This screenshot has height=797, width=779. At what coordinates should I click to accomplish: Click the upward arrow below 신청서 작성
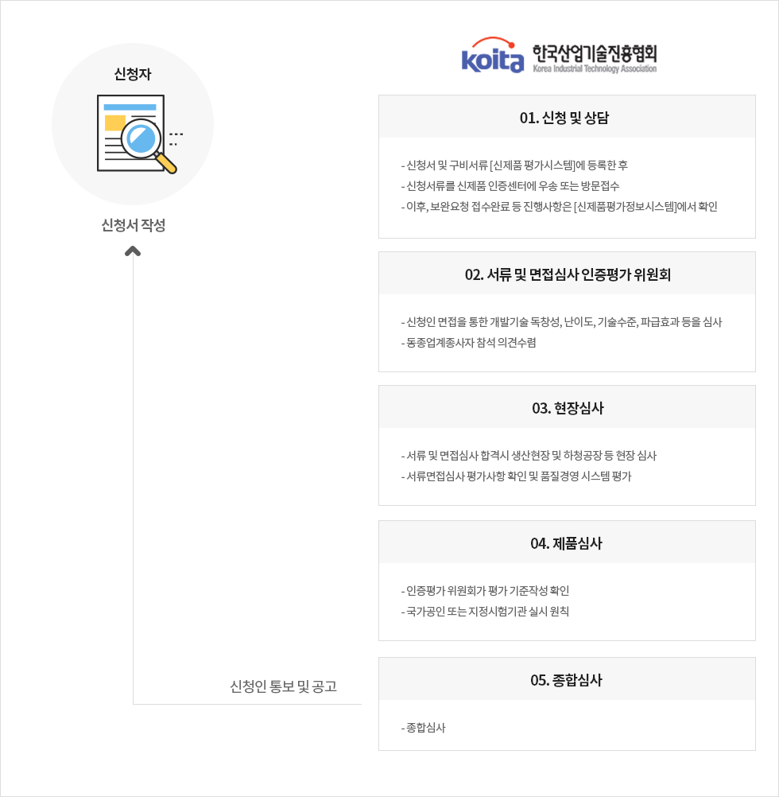point(133,251)
